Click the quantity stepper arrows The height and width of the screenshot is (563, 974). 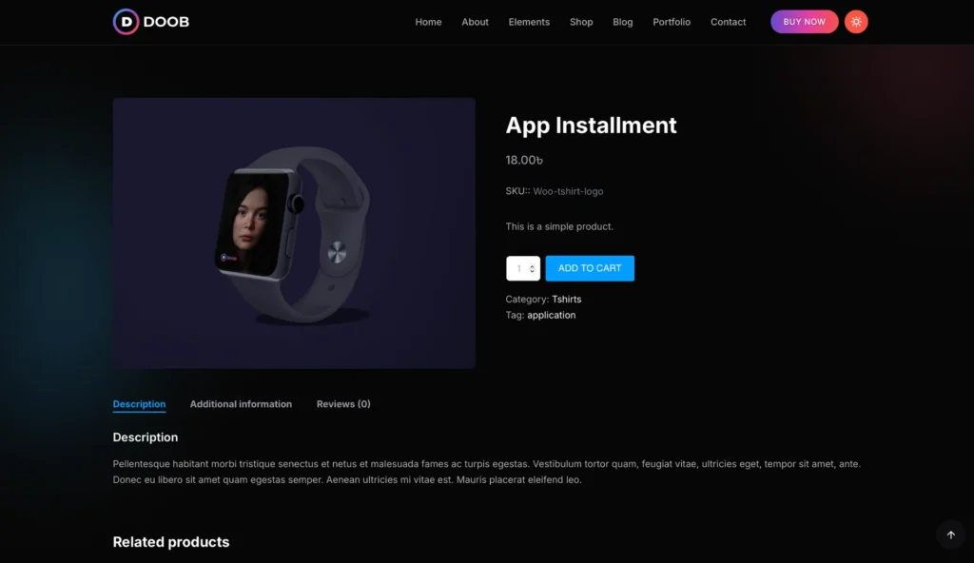coord(532,269)
